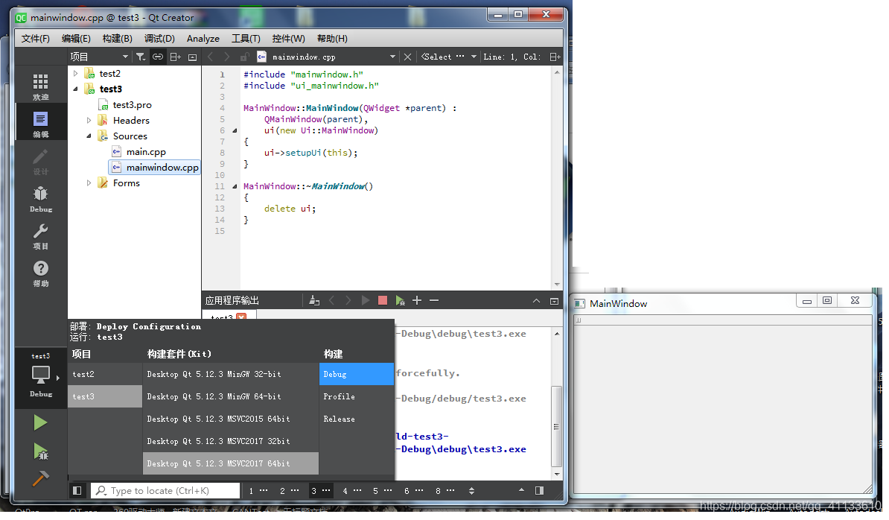Expand the Forms folder
Image resolution: width=889 pixels, height=520 pixels.
click(x=89, y=183)
